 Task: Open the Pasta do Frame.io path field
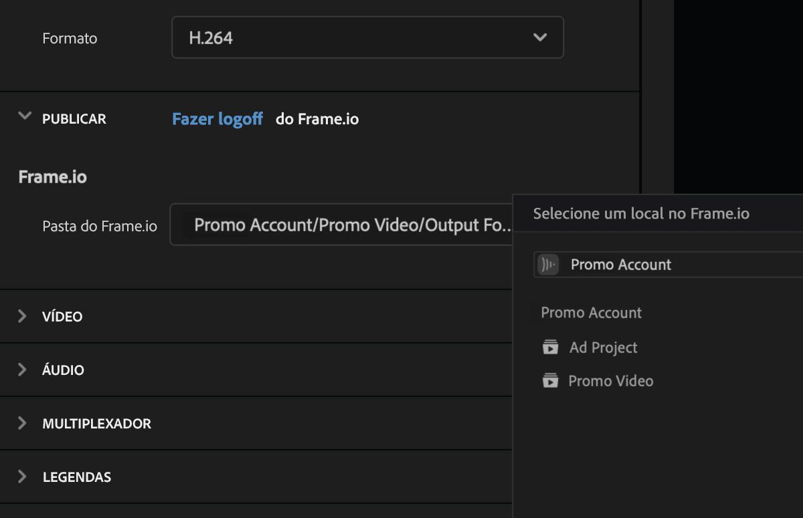pyautogui.click(x=341, y=225)
